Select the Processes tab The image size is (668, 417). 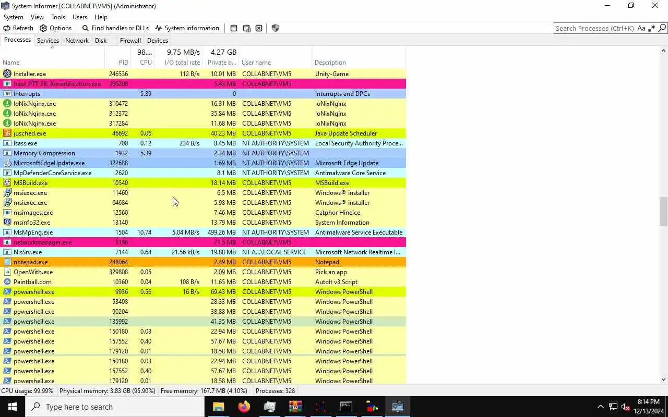[17, 40]
